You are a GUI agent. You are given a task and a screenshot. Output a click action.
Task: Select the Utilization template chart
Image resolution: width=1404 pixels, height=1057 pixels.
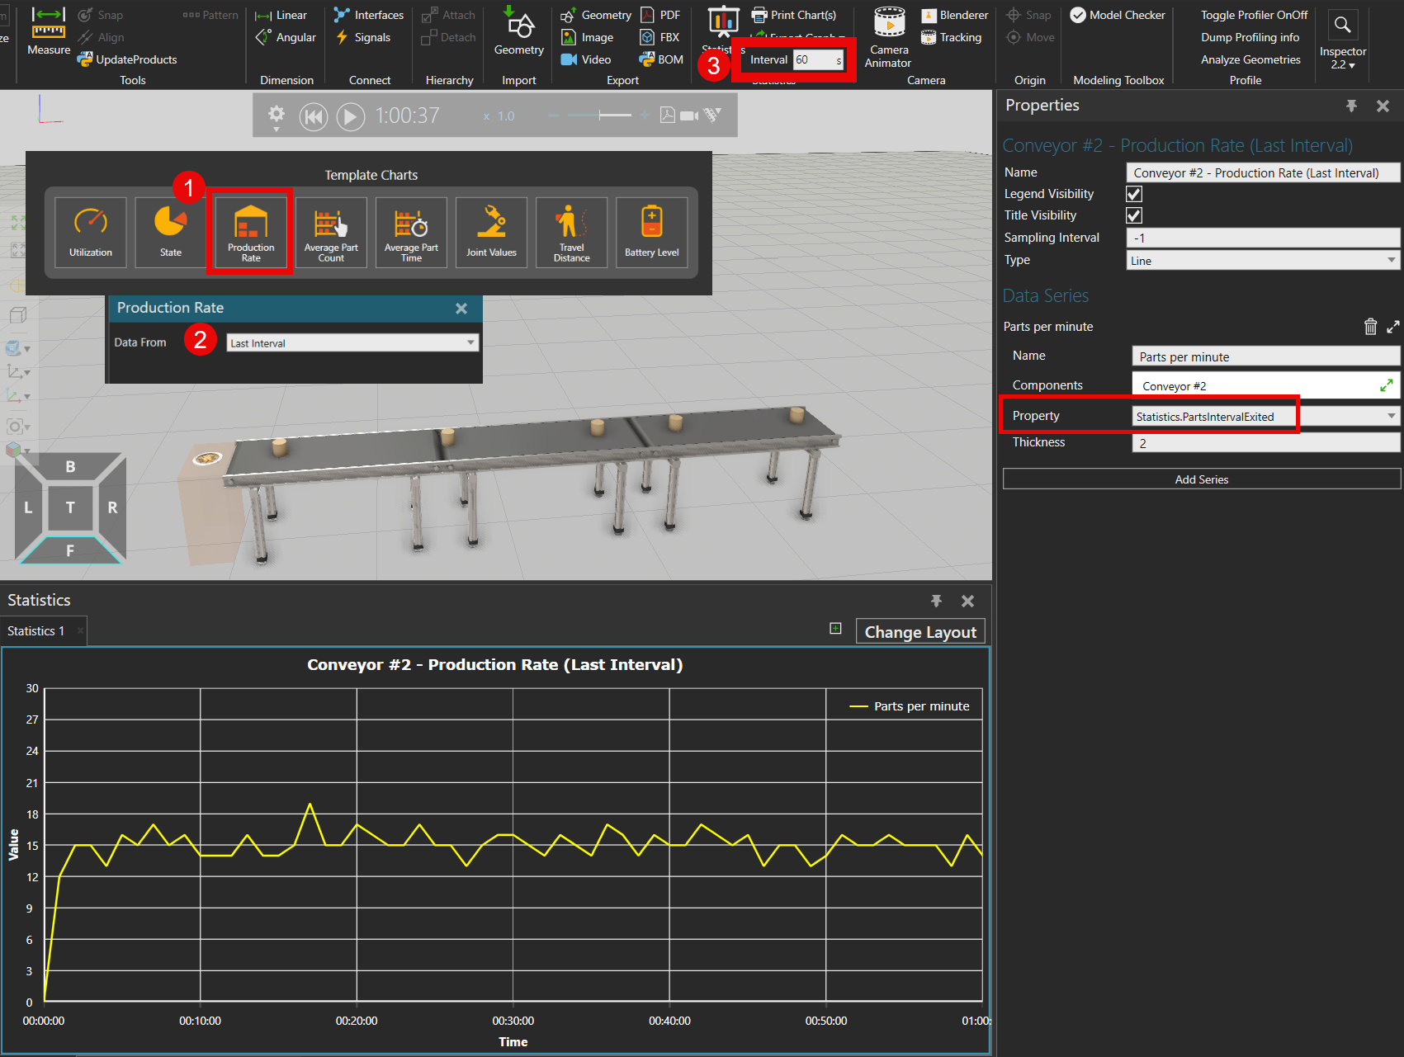pyautogui.click(x=91, y=232)
